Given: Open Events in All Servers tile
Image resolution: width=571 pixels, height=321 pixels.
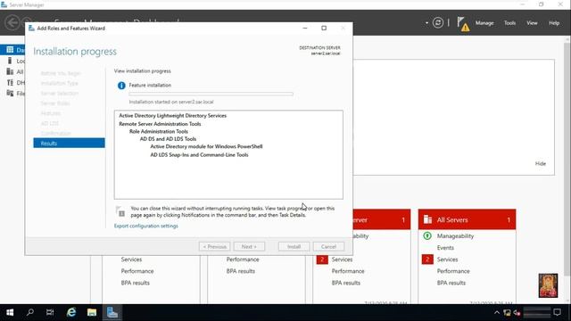Looking at the screenshot, I should point(445,248).
